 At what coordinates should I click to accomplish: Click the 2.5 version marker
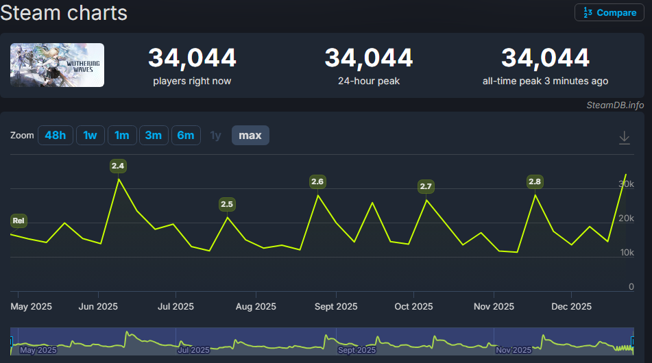[x=227, y=204]
